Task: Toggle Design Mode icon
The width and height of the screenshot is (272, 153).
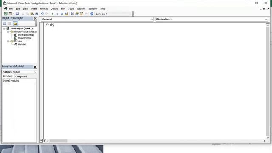Action: click(x=66, y=14)
